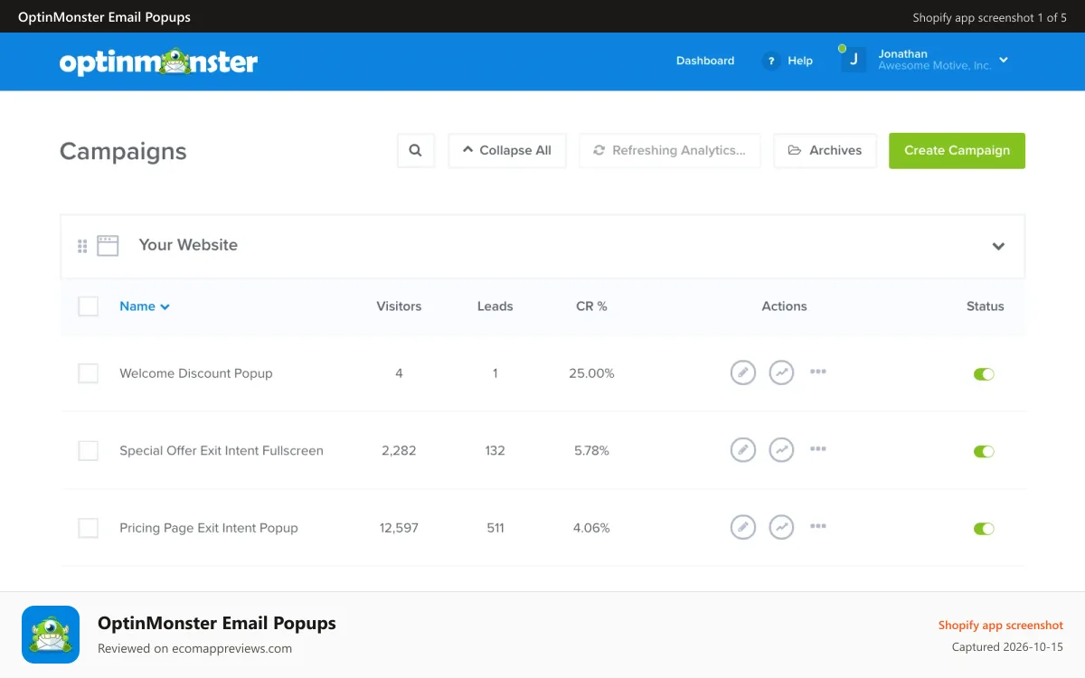
Task: Sort campaigns by Name column
Action: [145, 306]
